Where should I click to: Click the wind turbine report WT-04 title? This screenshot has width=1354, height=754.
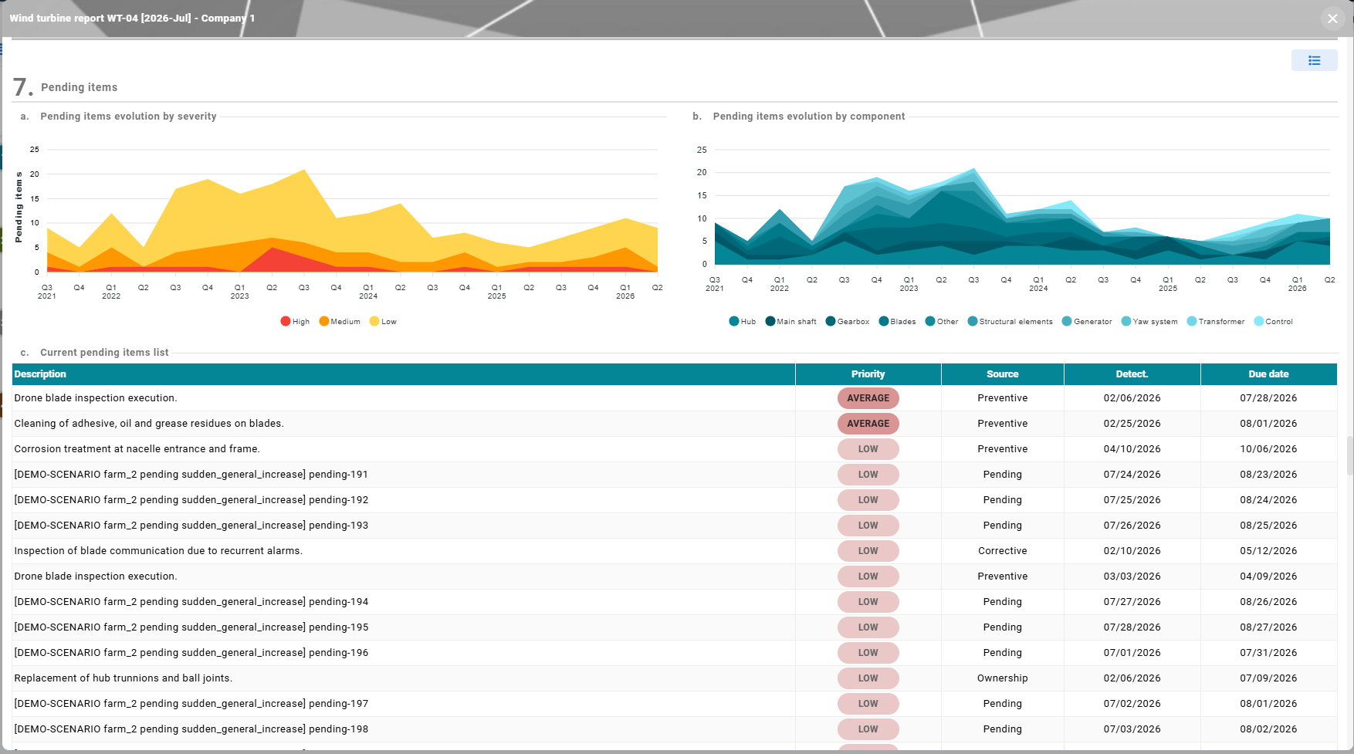[x=132, y=19]
